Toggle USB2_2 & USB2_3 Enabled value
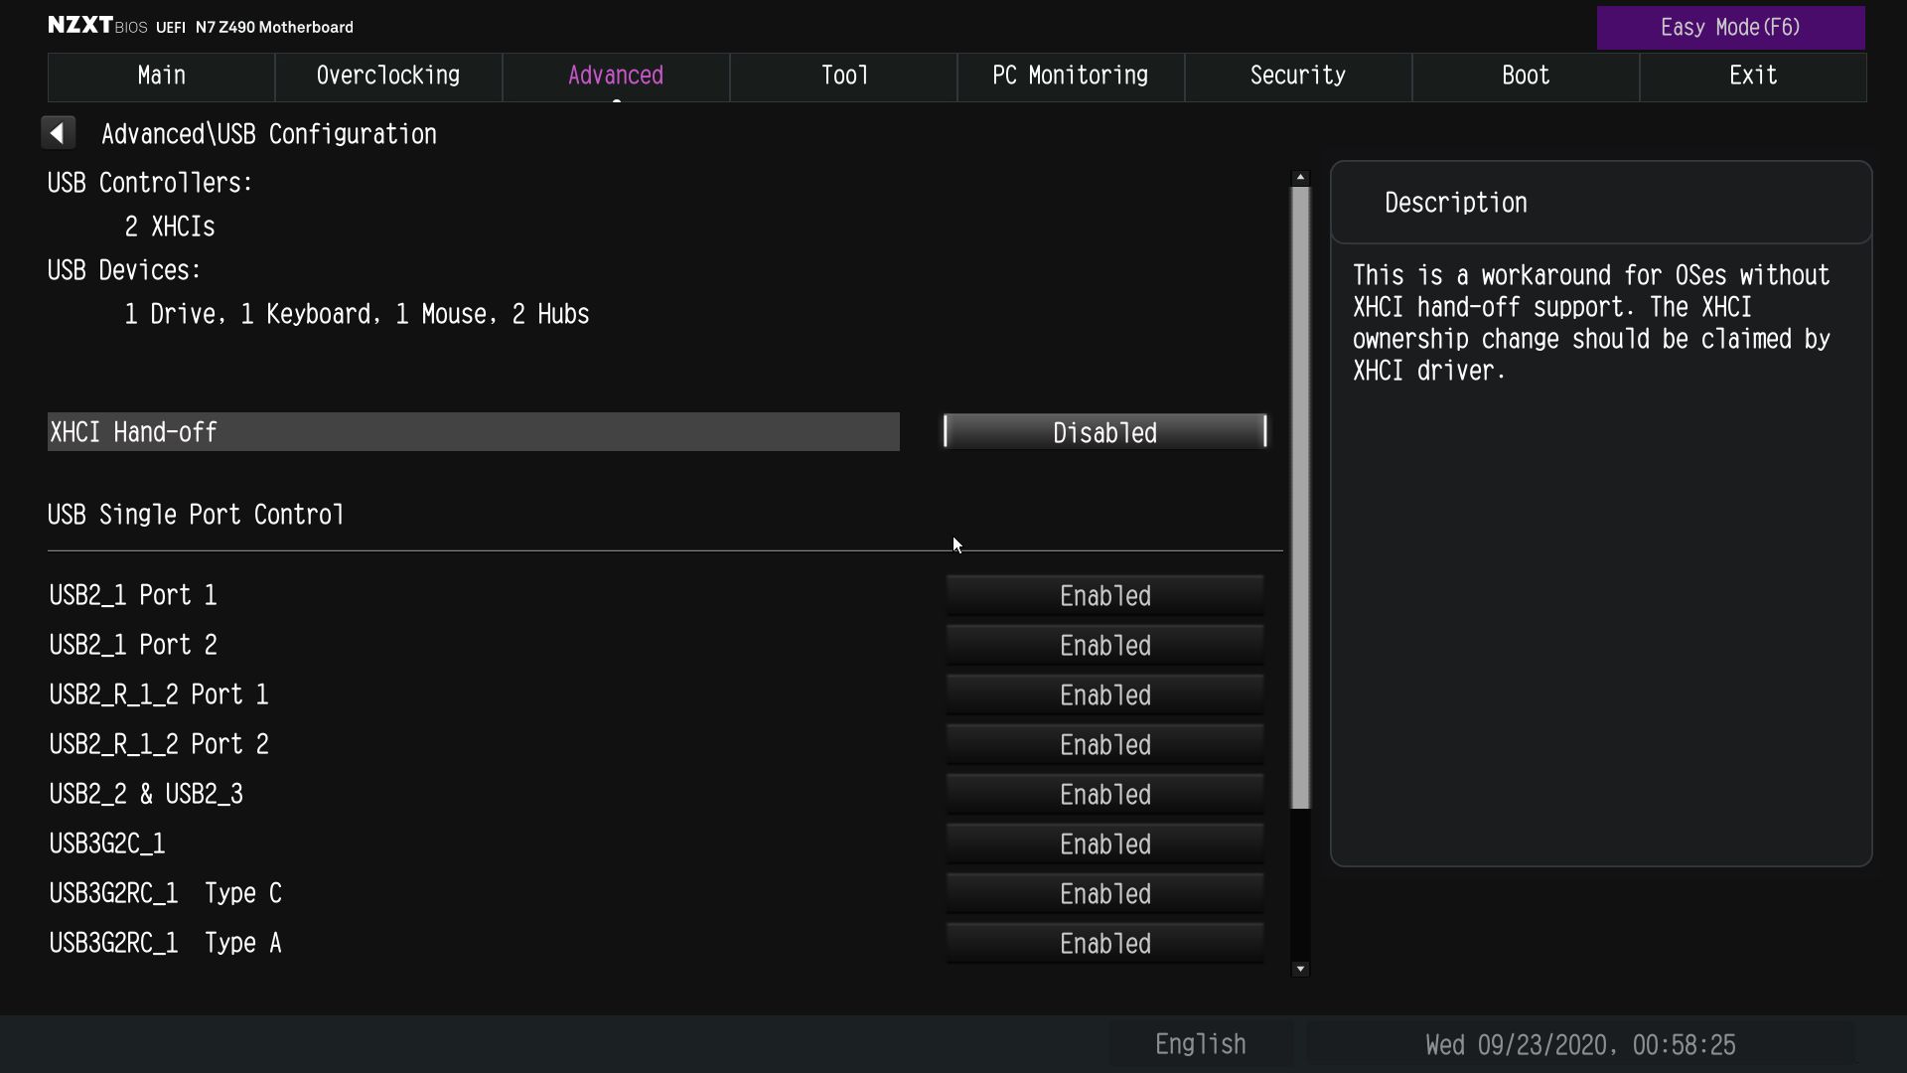 1104,795
